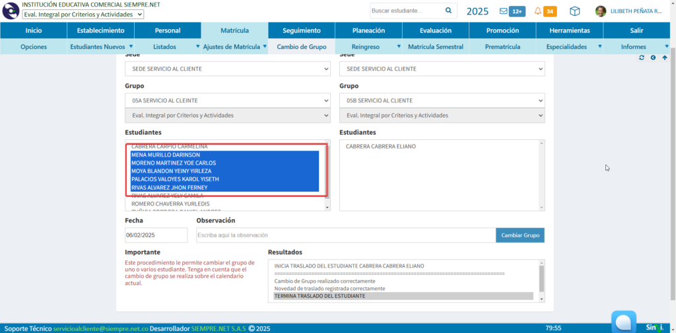Click the Observación text field
676x333 pixels.
346,235
